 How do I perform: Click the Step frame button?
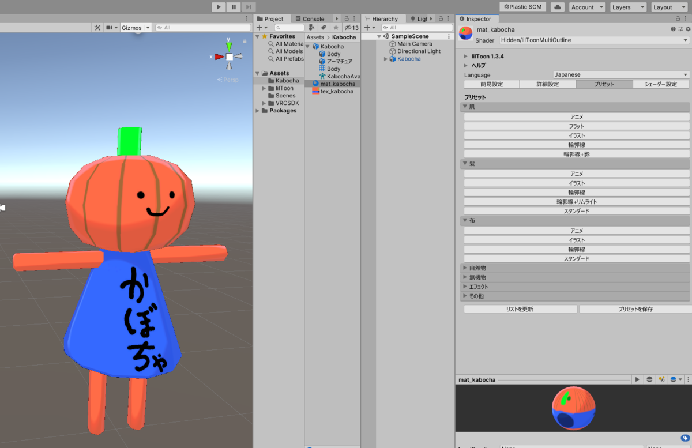[x=248, y=6]
